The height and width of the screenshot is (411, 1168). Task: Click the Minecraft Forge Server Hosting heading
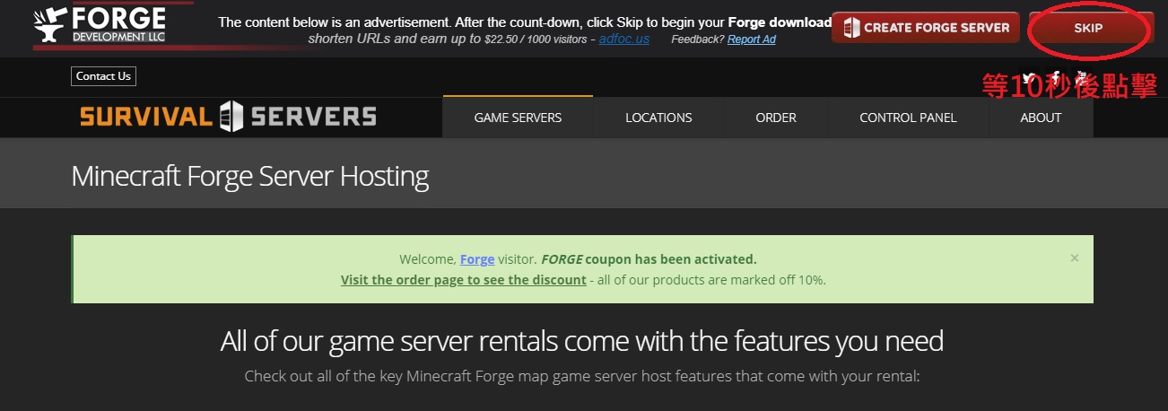[x=250, y=176]
